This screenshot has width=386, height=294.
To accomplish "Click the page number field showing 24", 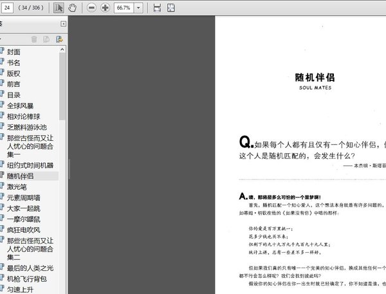I will tap(7, 8).
